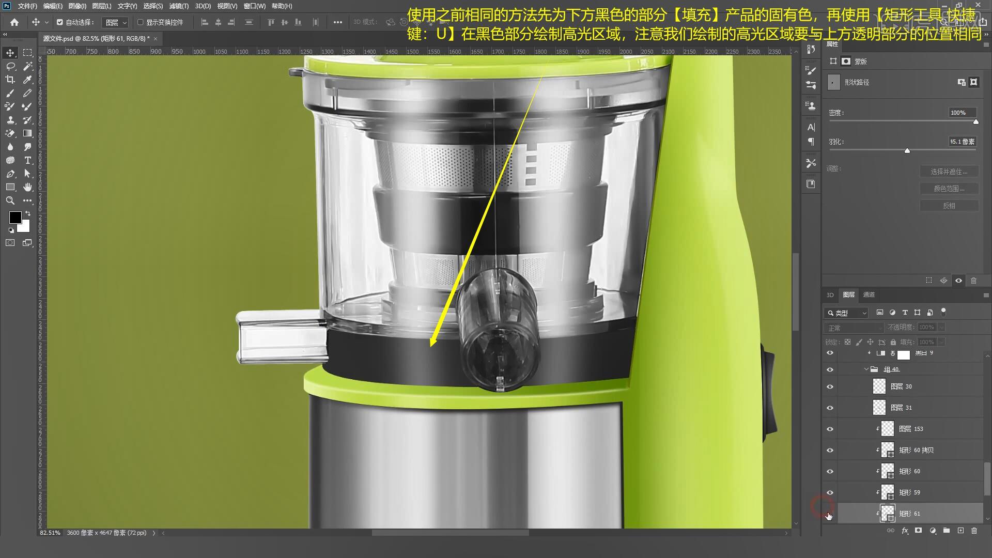Viewport: 992px width, 558px height.
Task: Select the Hand tool
Action: point(27,187)
